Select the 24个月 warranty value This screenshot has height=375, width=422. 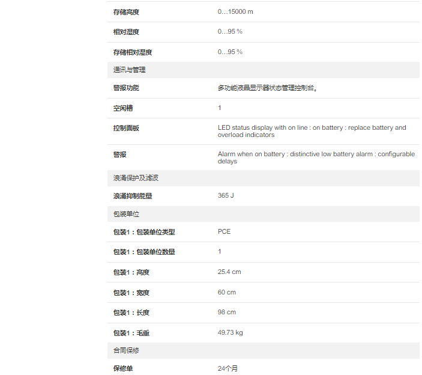tap(228, 368)
